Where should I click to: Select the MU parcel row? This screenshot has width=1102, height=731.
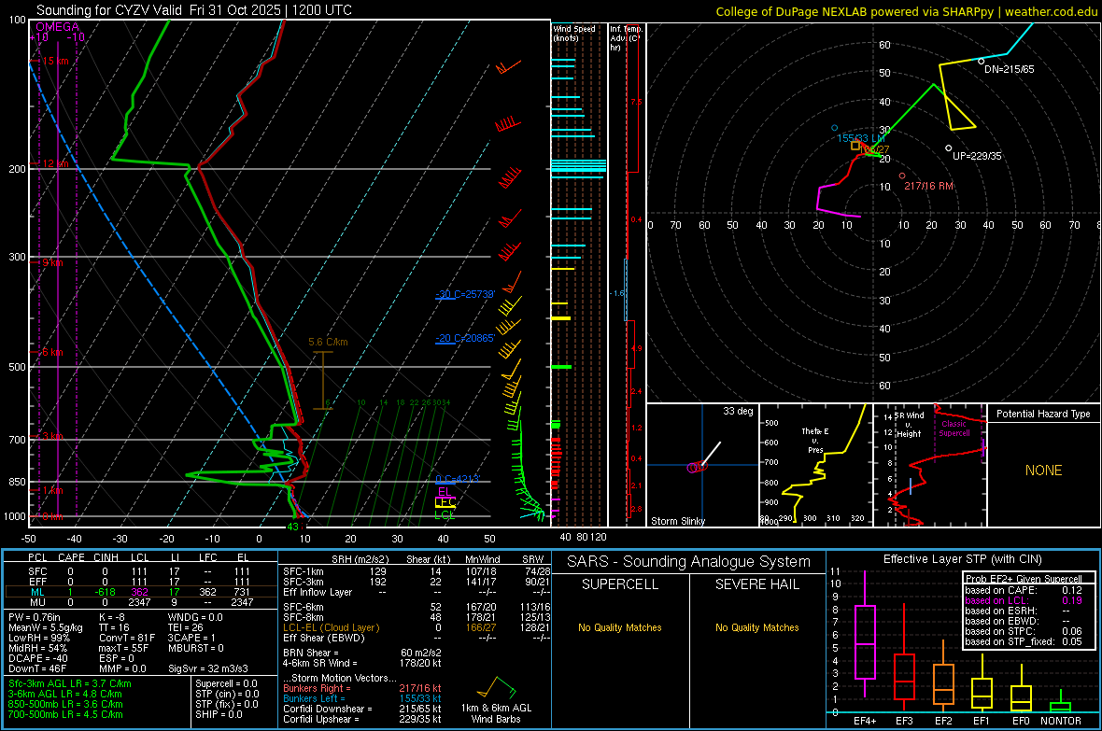point(141,602)
